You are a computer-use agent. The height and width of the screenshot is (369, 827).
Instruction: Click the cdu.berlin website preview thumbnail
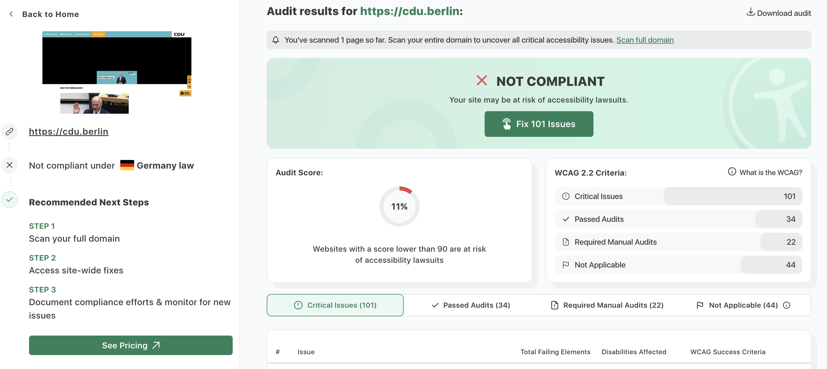(x=117, y=72)
